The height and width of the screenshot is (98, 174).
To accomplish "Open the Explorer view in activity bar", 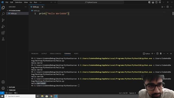I will (3, 8).
